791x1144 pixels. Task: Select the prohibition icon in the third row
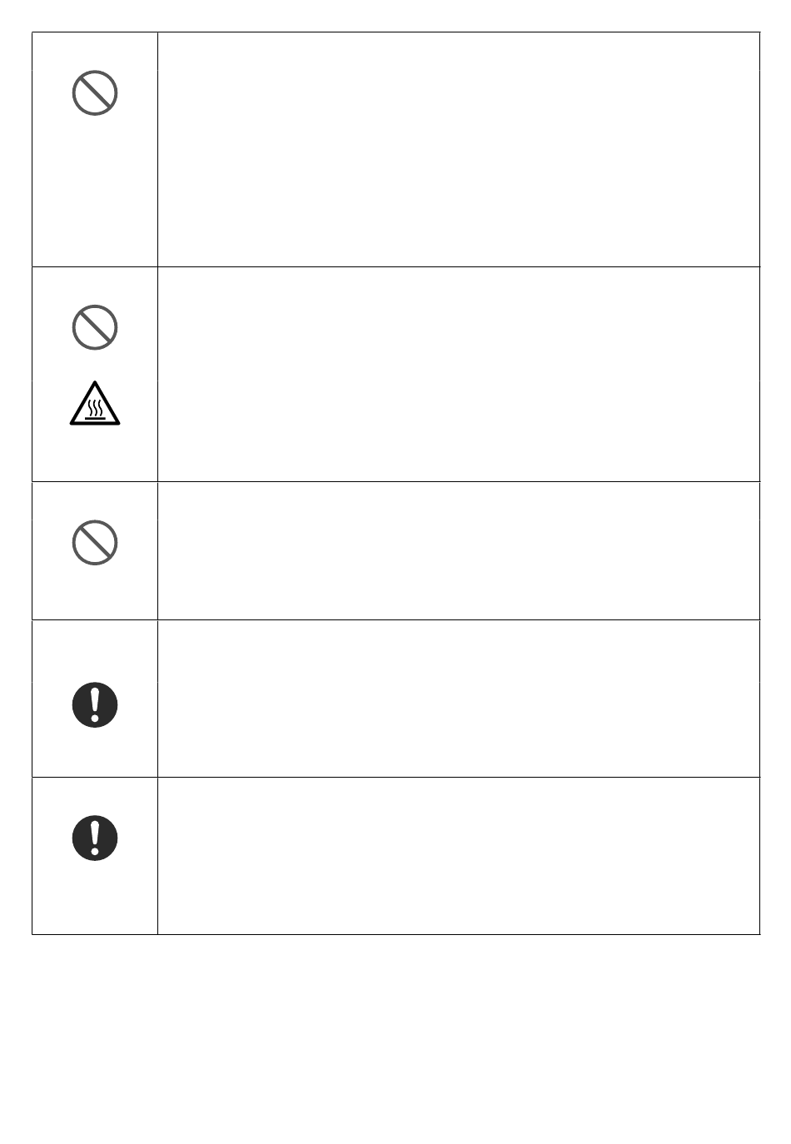point(95,543)
